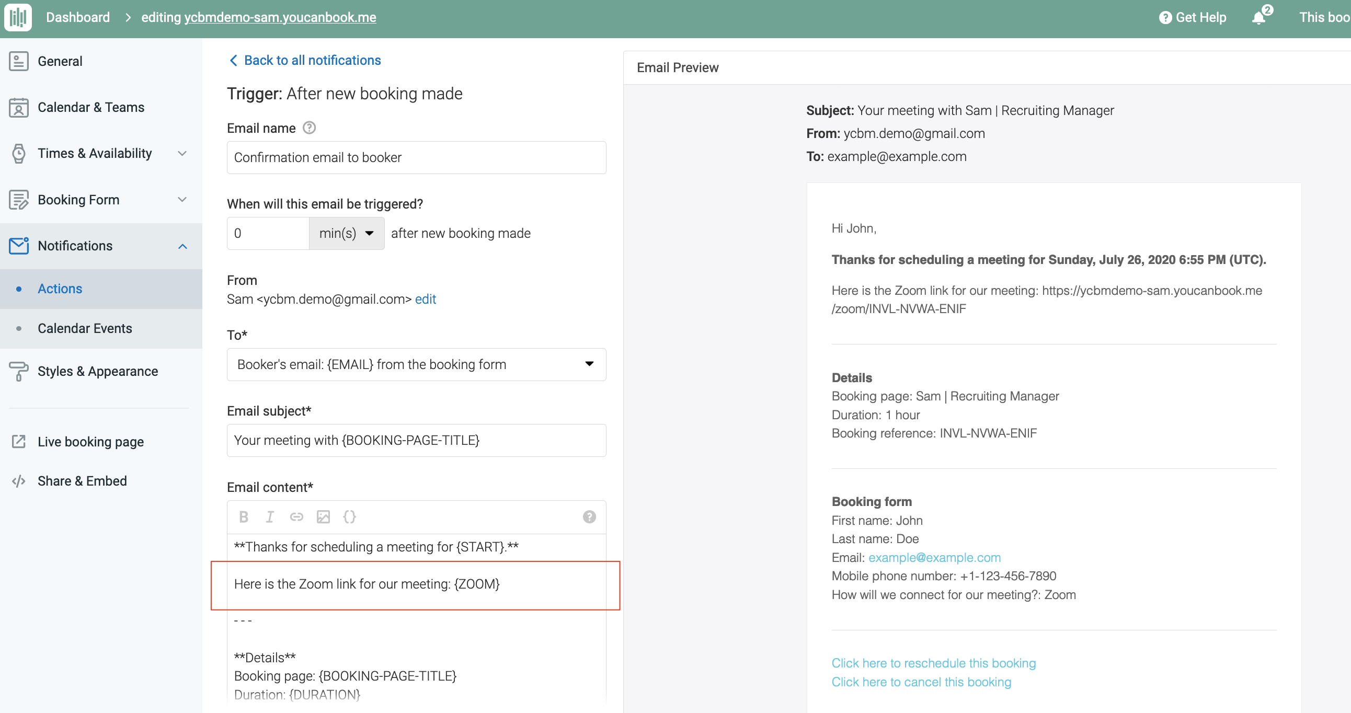Click the code block icon
This screenshot has width=1351, height=713.
click(349, 516)
